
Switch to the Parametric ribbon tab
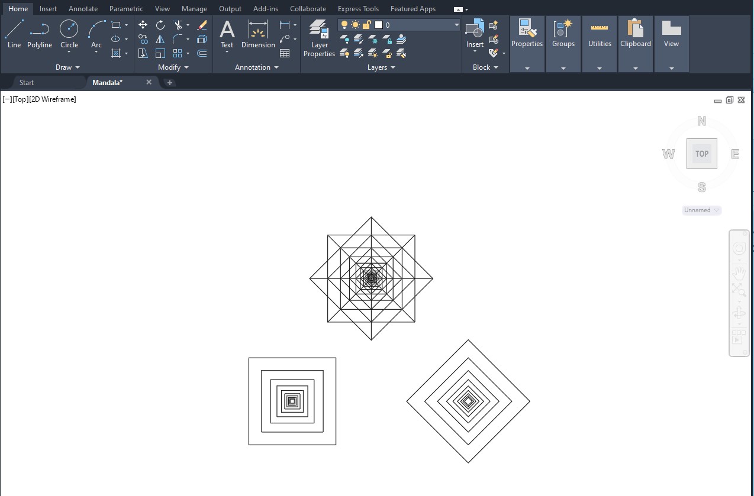[126, 9]
